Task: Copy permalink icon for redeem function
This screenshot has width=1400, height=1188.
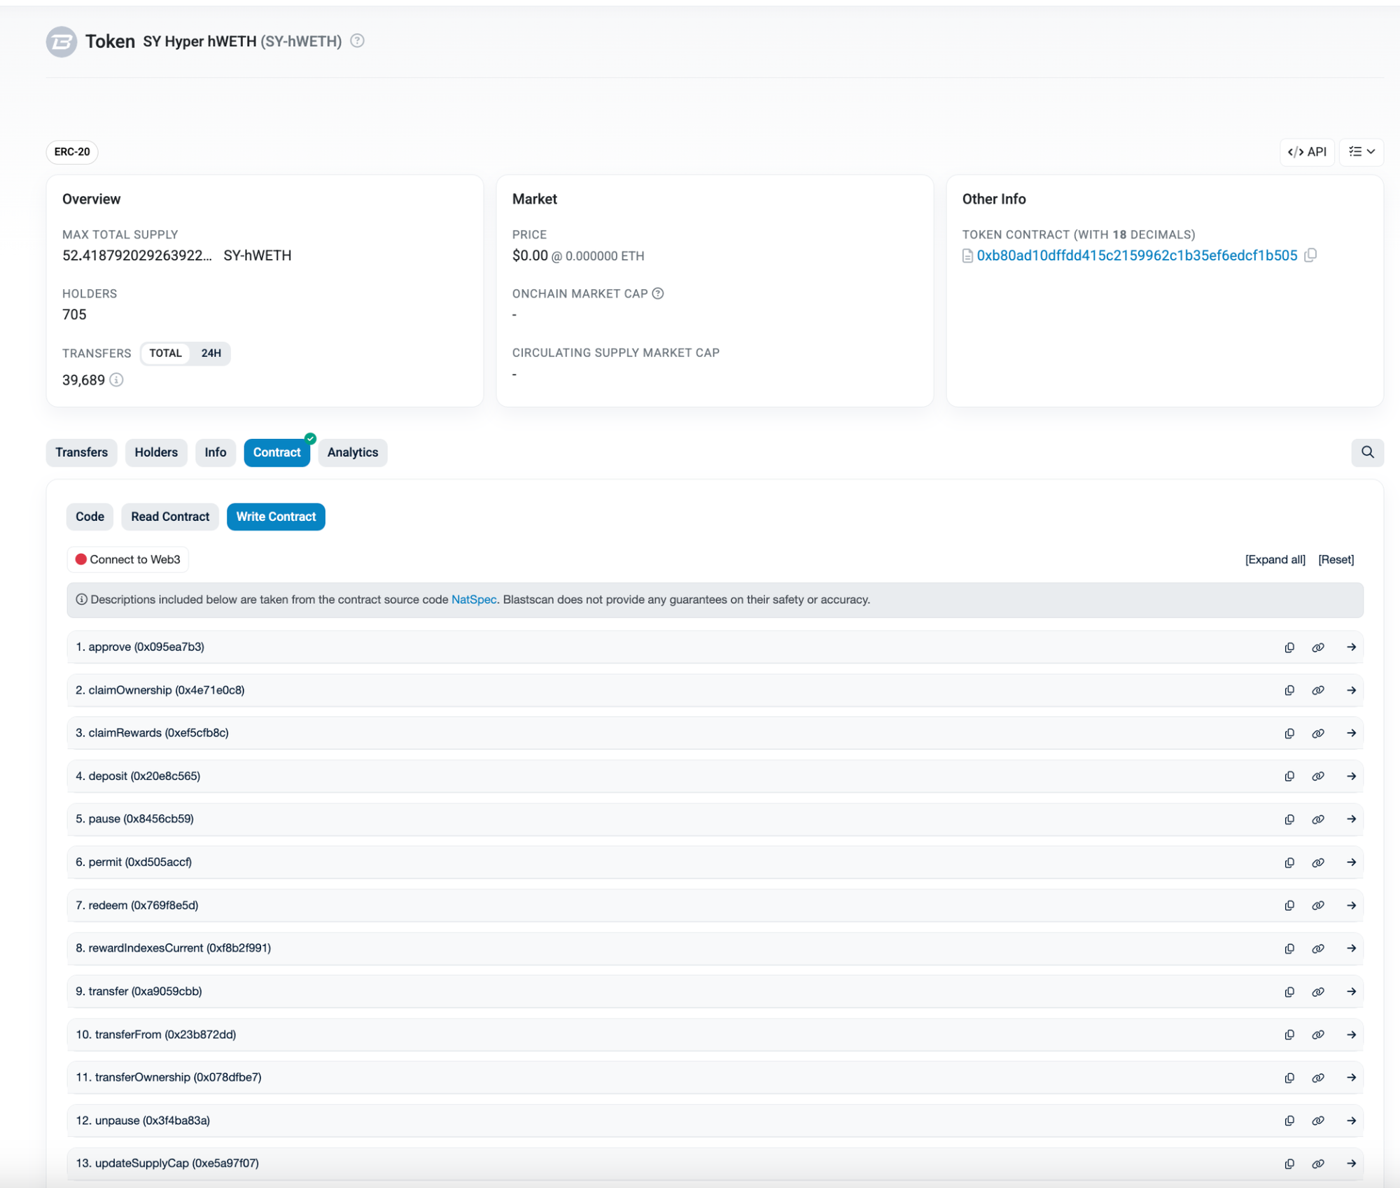Action: (x=1317, y=905)
